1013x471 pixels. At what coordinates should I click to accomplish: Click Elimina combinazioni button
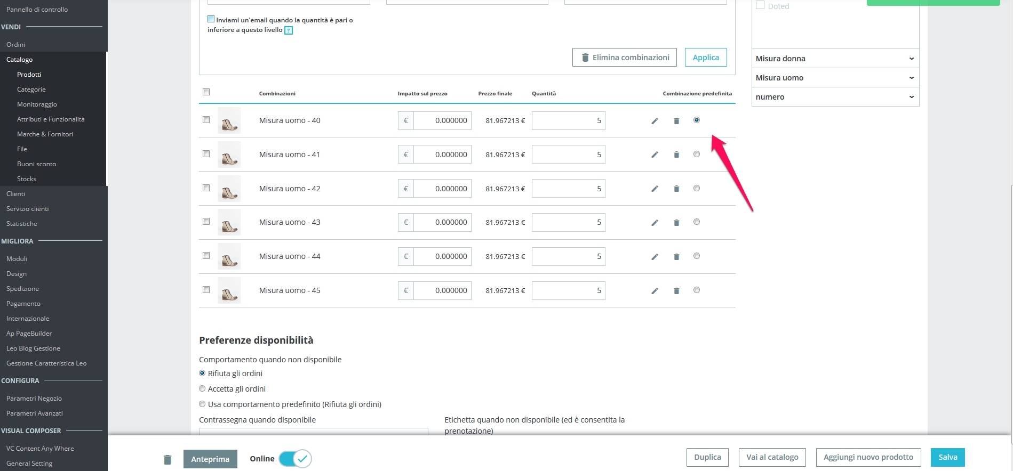pyautogui.click(x=625, y=58)
